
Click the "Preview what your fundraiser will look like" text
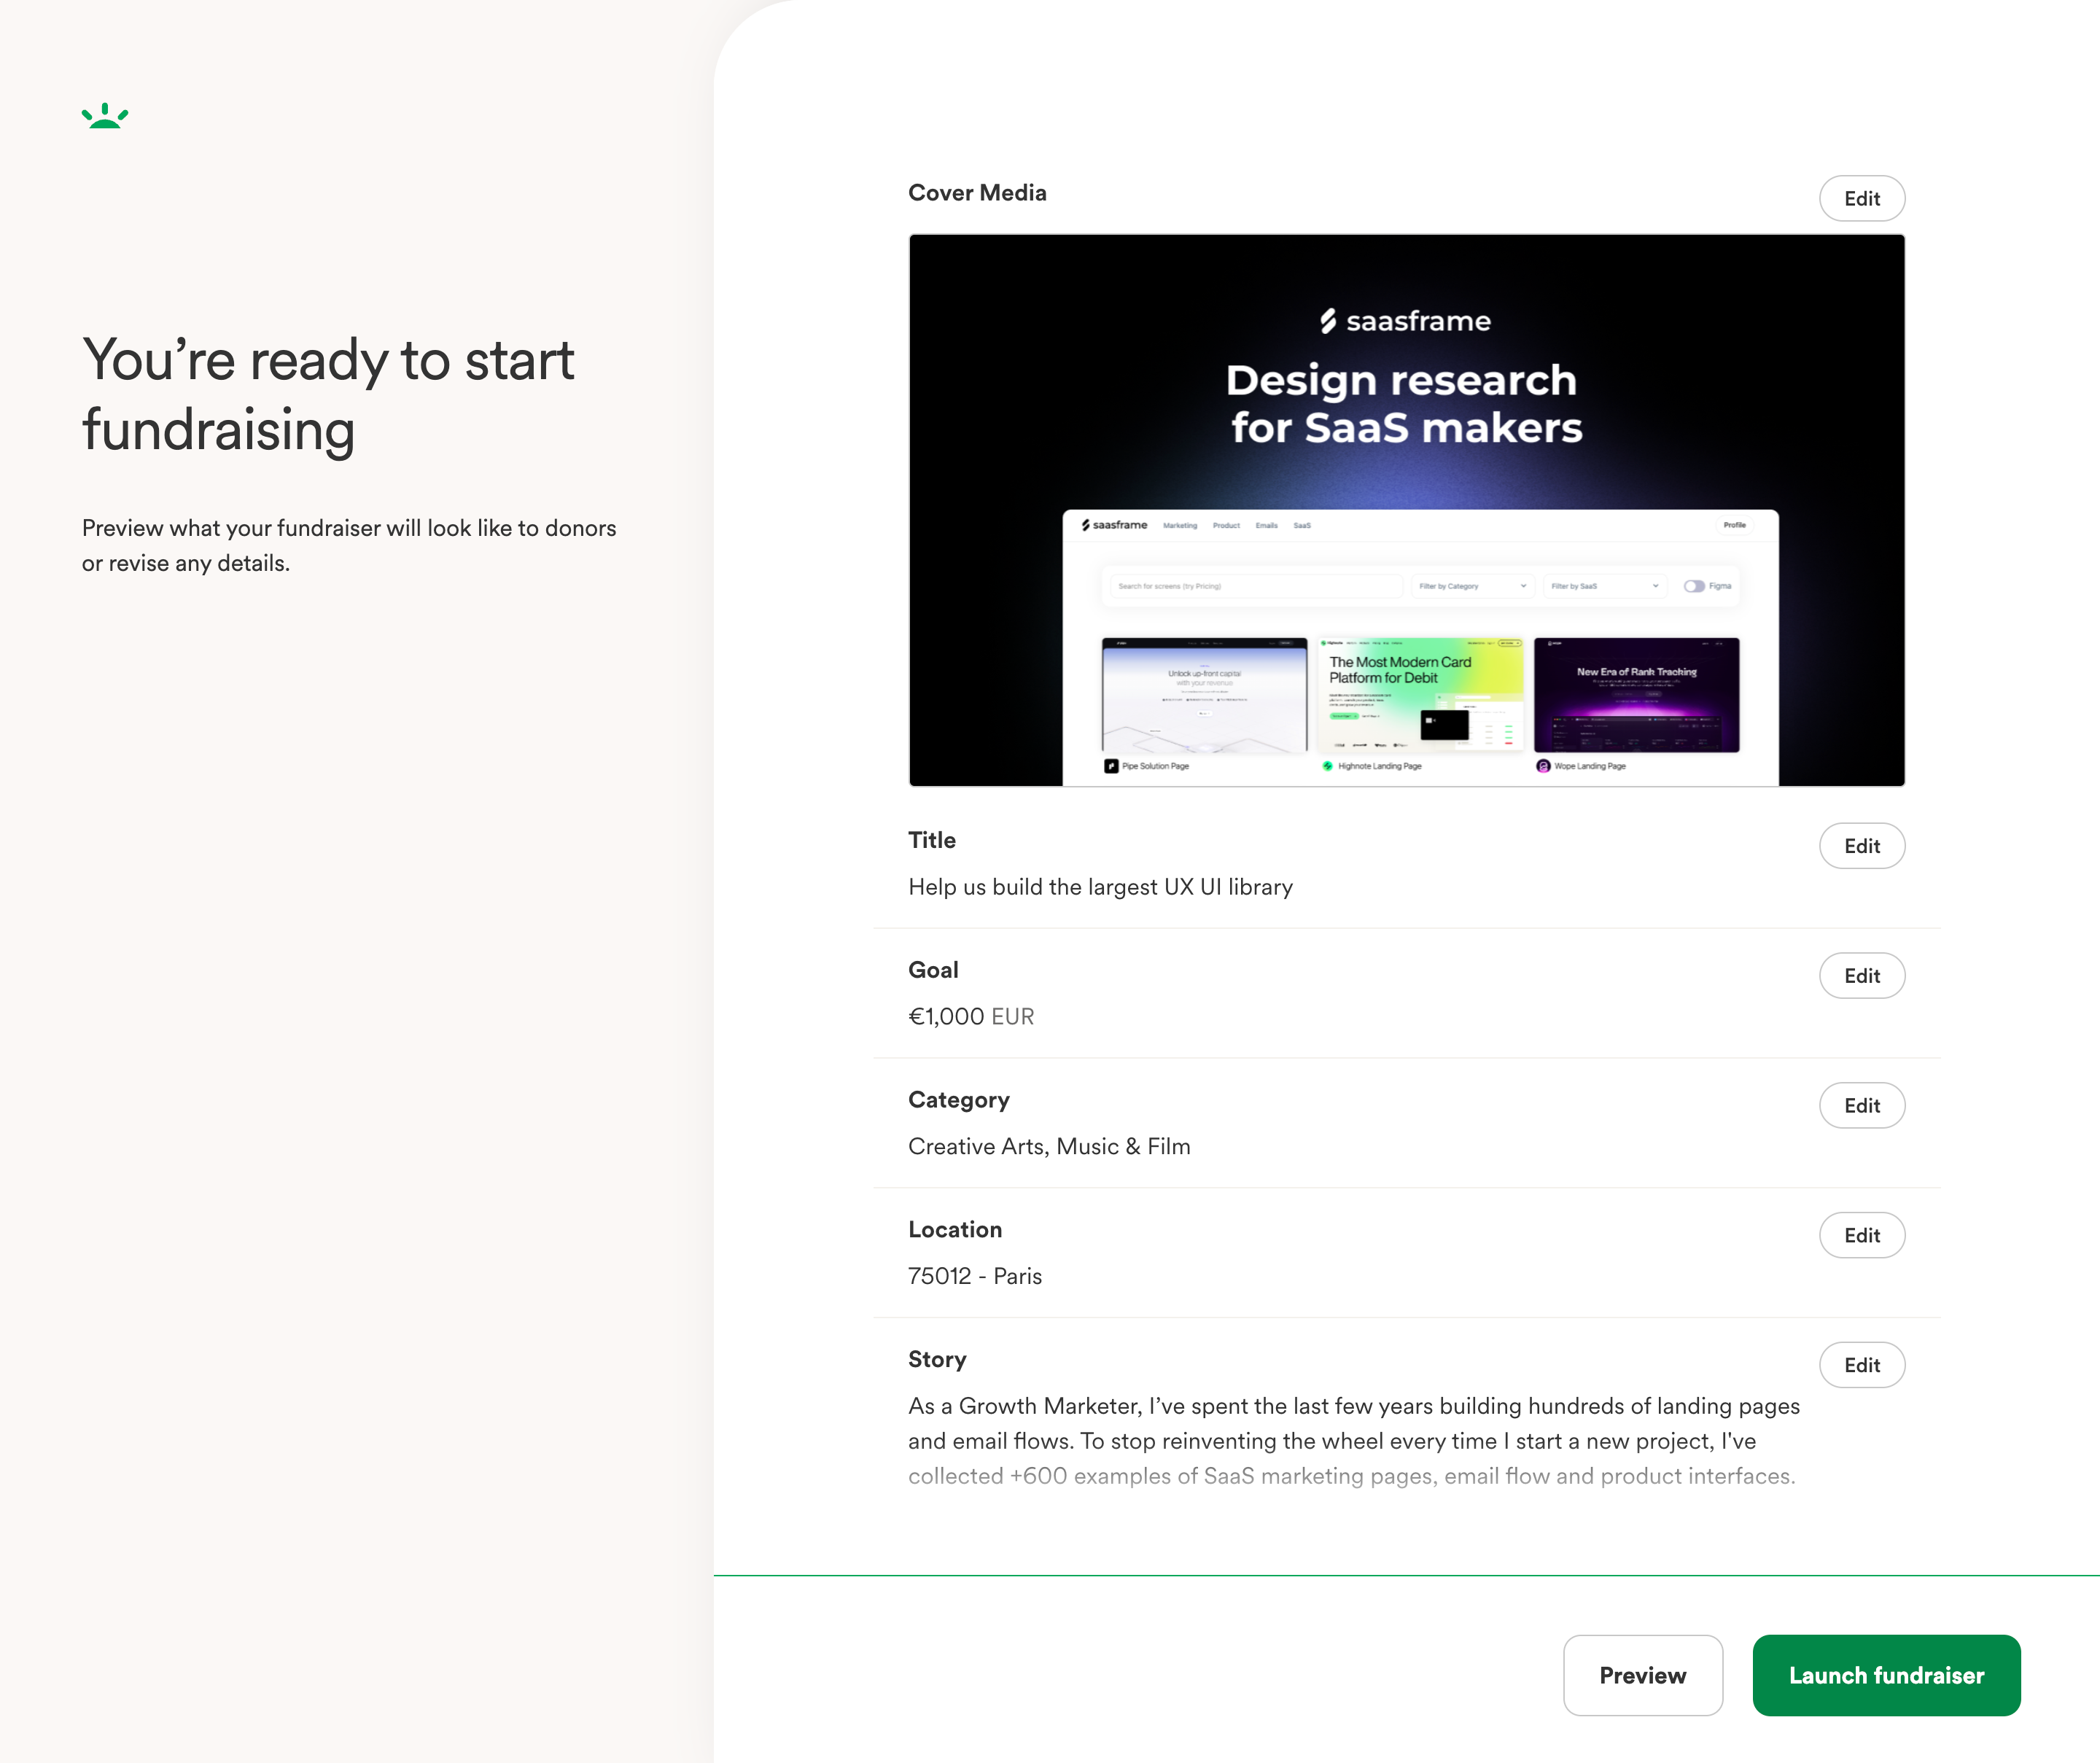tap(349, 545)
